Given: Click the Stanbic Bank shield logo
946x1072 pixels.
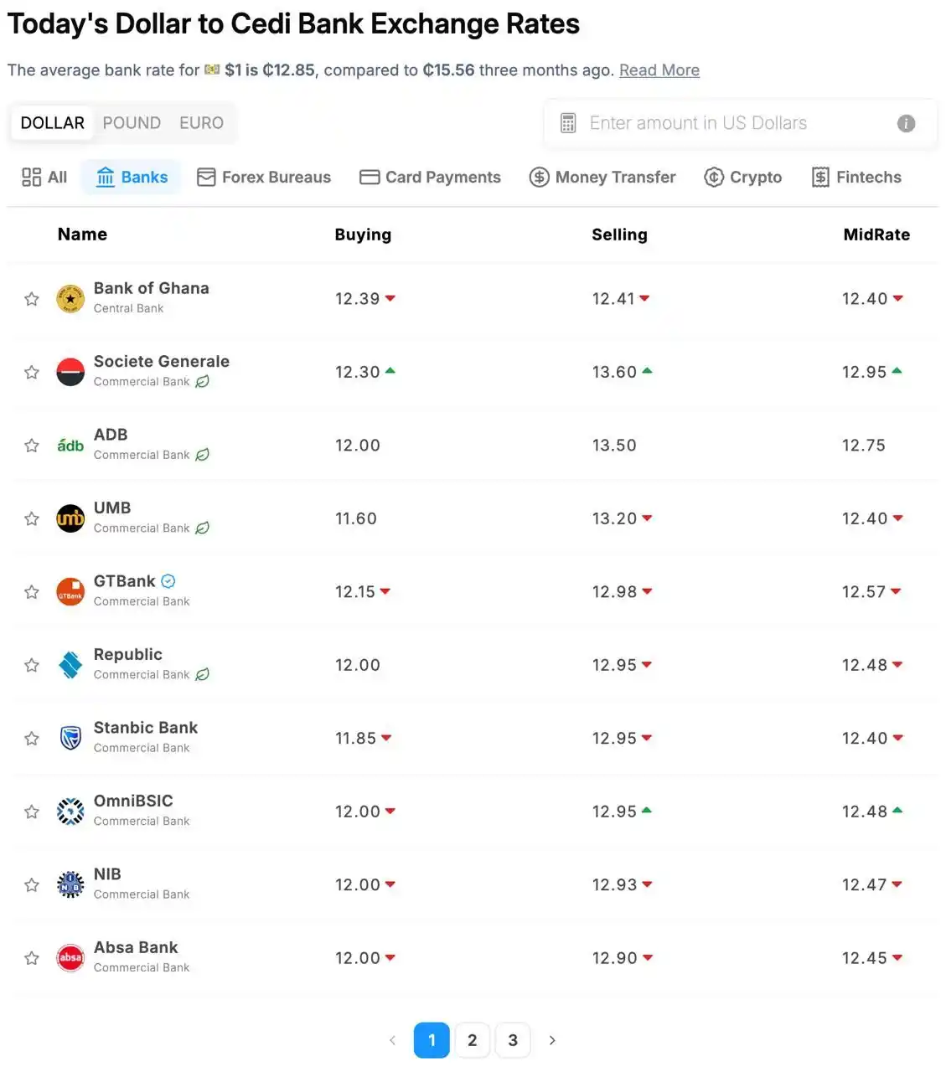Looking at the screenshot, I should click(x=70, y=738).
